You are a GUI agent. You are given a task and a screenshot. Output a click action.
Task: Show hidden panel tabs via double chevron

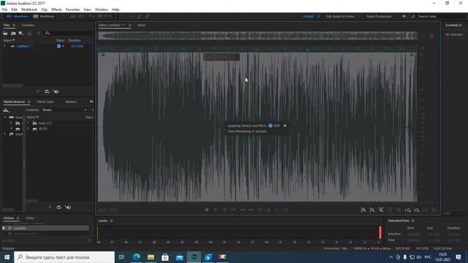click(91, 102)
